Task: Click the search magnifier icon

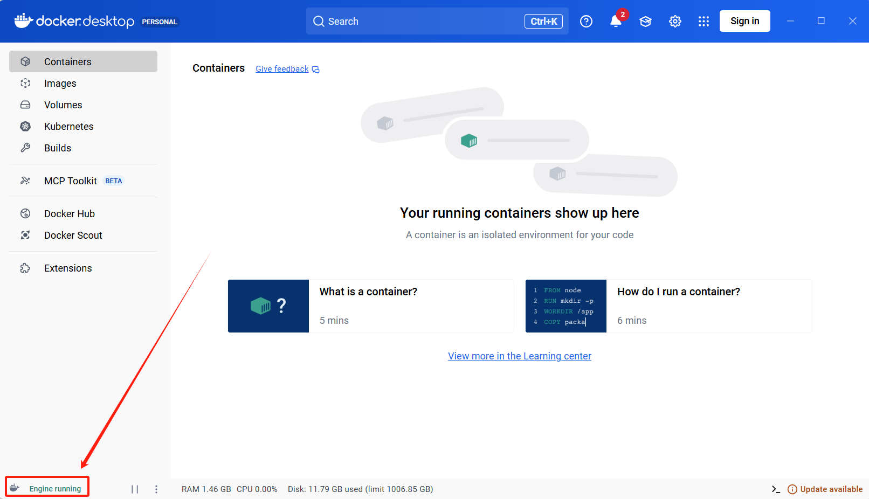Action: point(319,21)
